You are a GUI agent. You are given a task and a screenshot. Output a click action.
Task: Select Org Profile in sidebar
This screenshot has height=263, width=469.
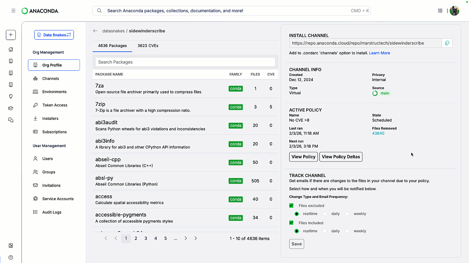(54, 65)
